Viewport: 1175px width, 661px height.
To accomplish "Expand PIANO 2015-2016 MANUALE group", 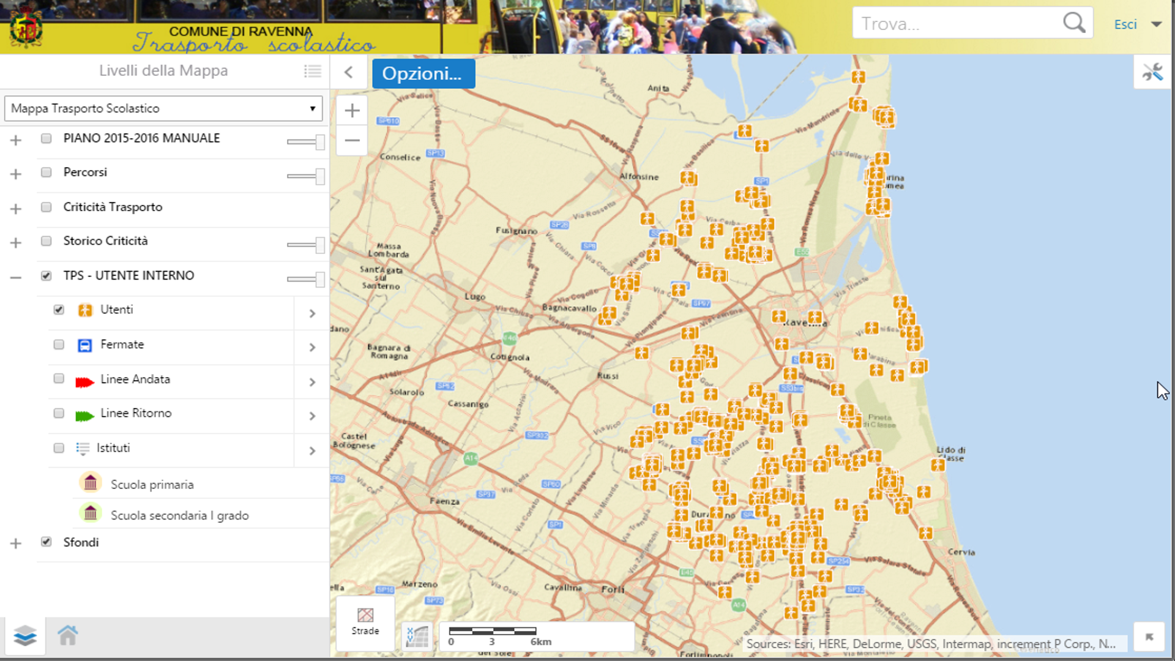I will (16, 140).
